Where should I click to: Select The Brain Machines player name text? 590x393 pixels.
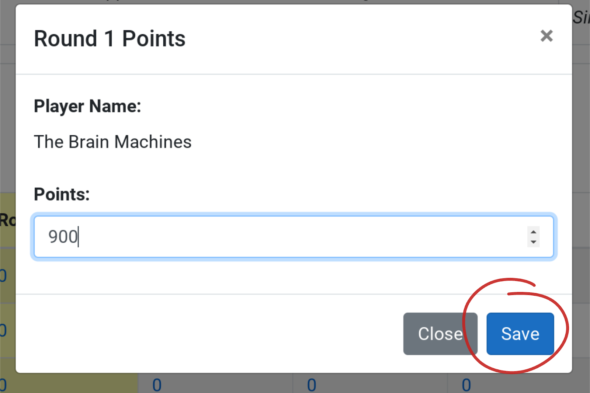click(112, 142)
